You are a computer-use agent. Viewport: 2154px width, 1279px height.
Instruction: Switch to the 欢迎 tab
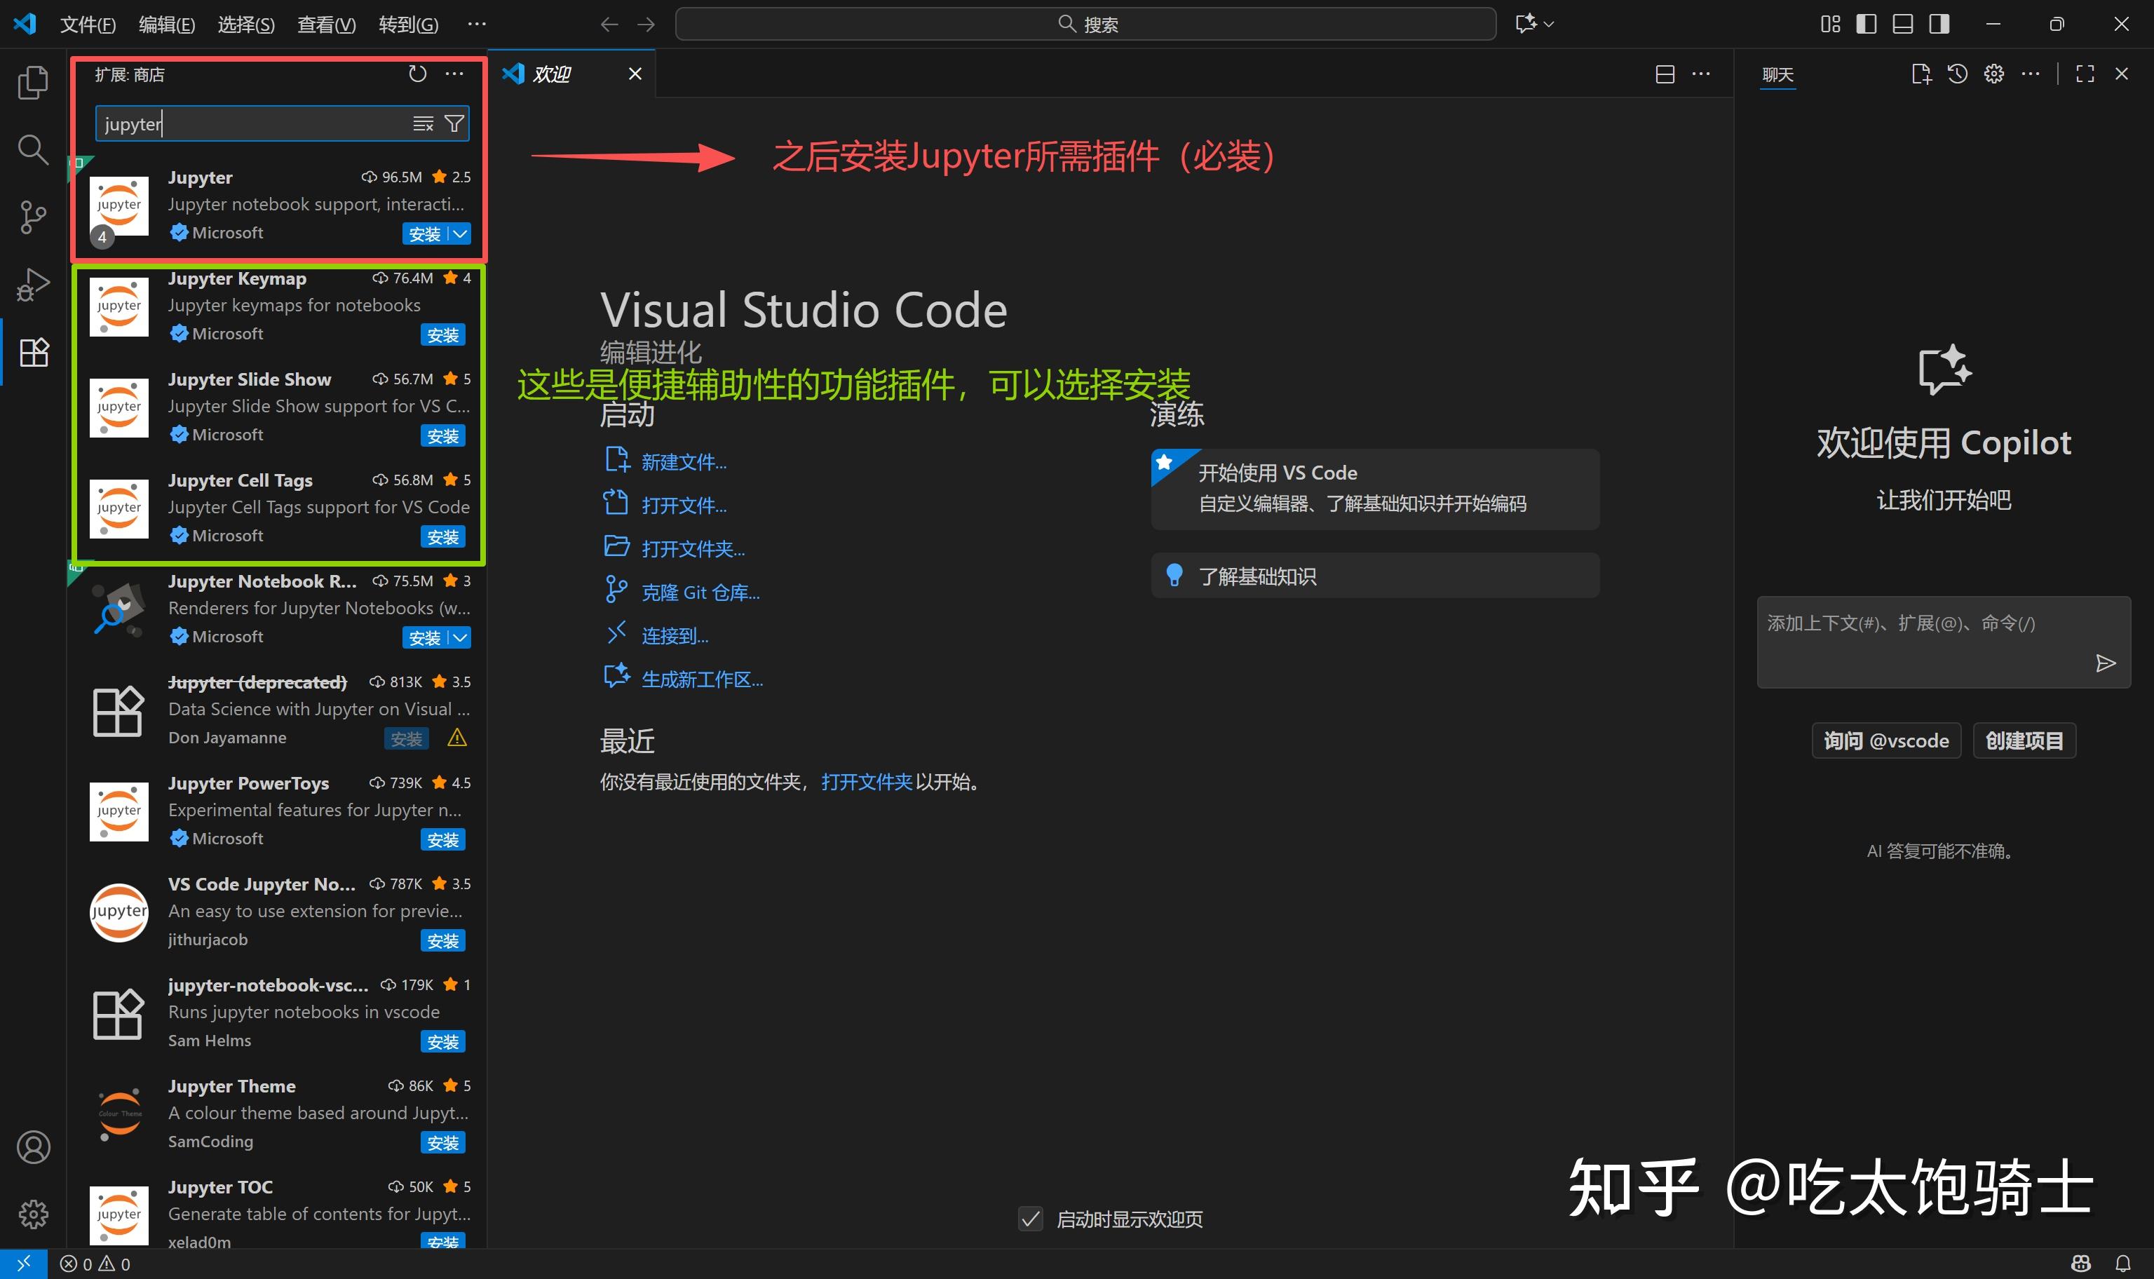[x=553, y=73]
